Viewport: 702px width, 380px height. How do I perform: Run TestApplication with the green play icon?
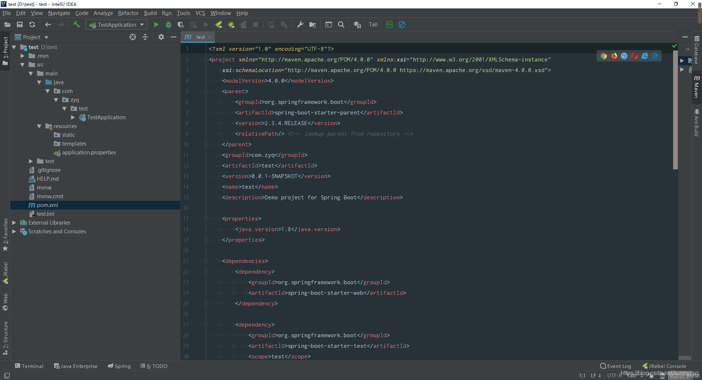point(156,25)
